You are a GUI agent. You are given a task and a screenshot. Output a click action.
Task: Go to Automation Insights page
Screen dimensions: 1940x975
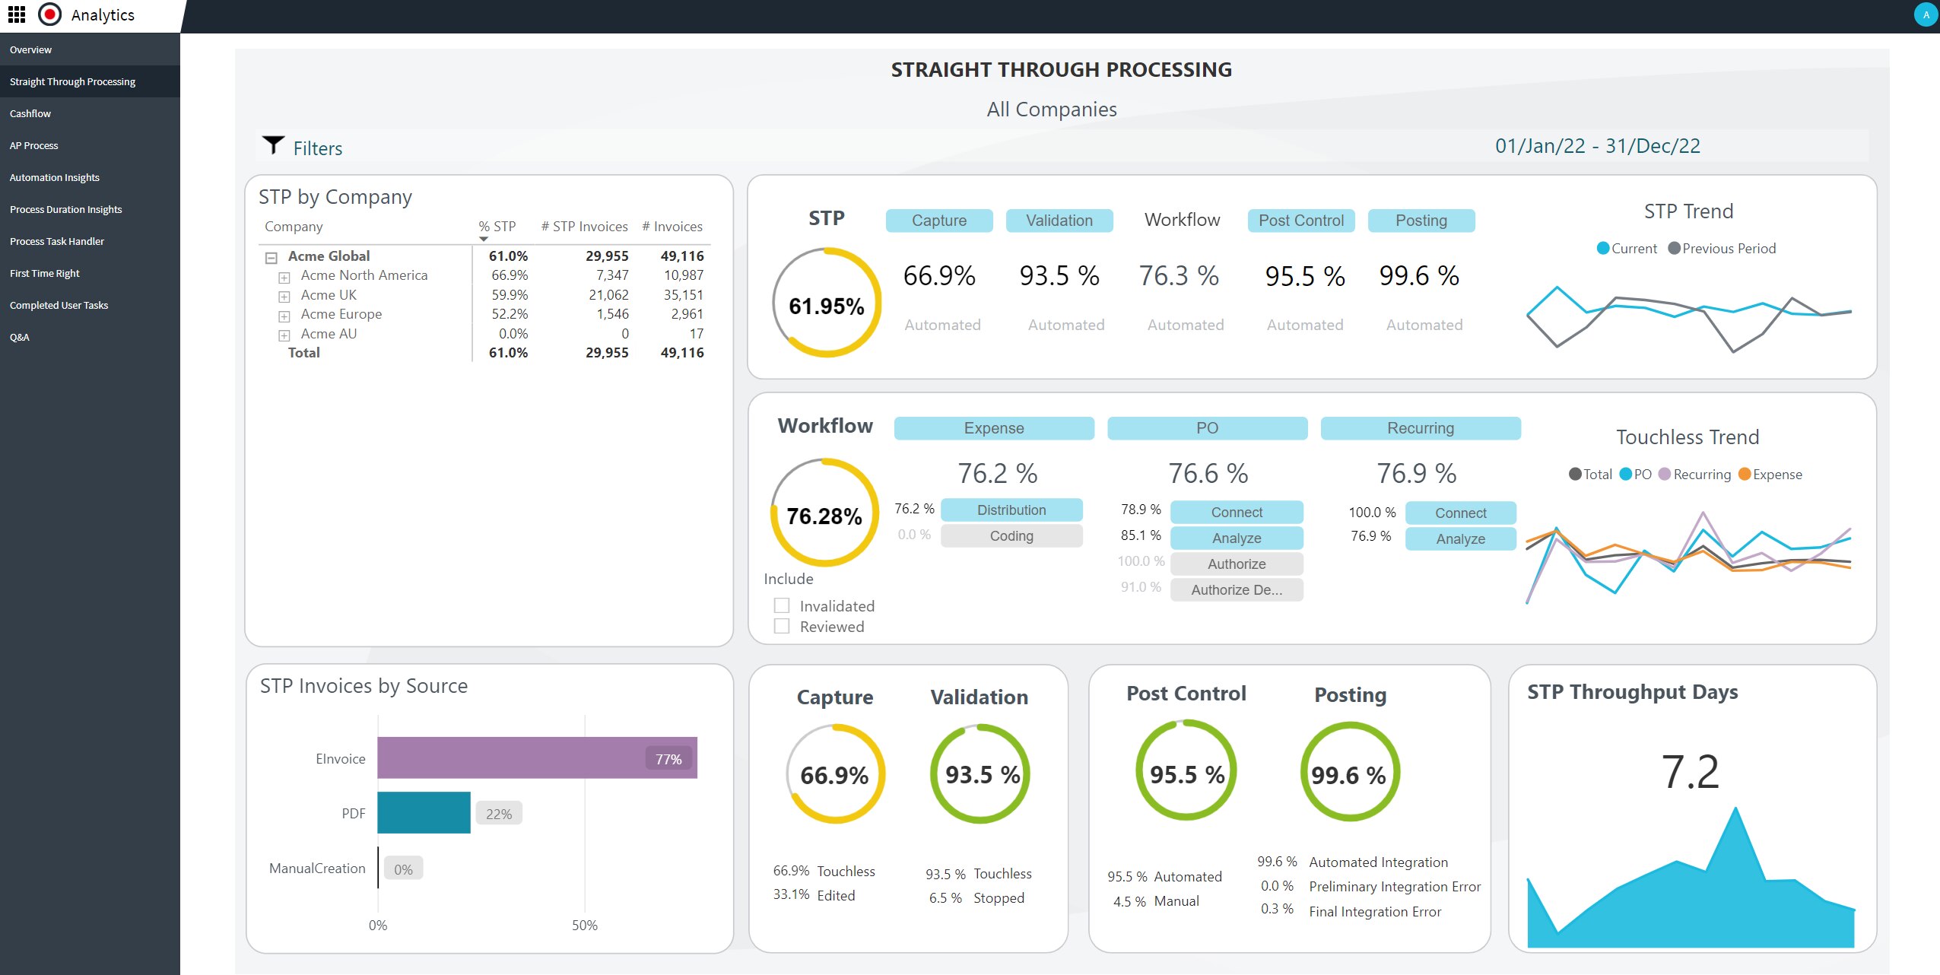click(54, 177)
